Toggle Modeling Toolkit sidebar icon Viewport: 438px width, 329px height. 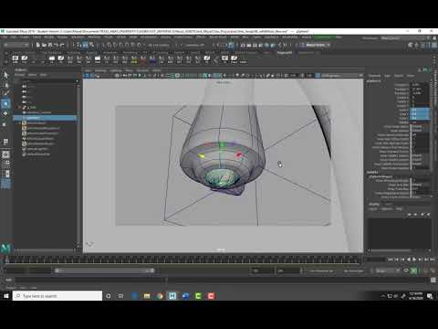[x=411, y=45]
